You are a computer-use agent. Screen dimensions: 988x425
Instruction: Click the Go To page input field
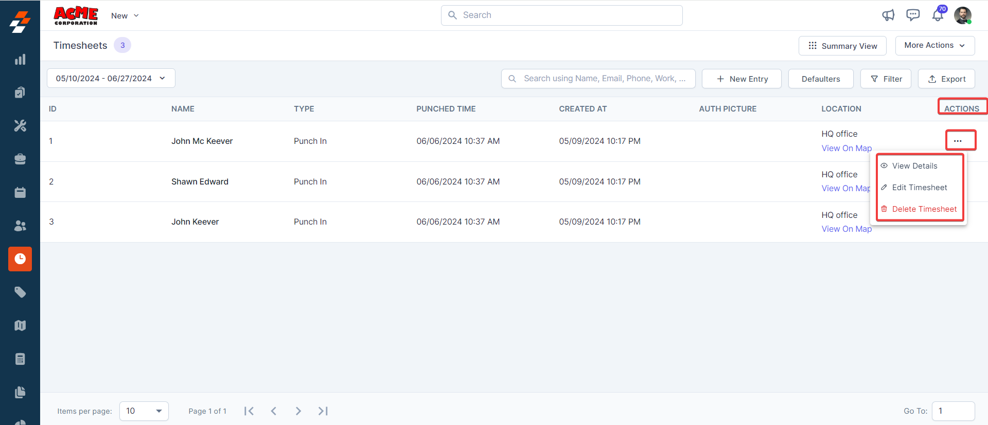pos(953,411)
